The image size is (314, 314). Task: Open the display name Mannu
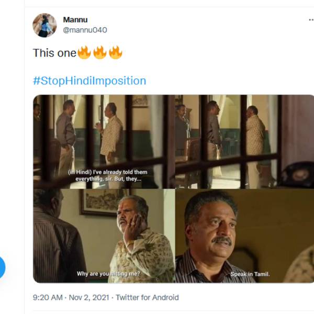tap(75, 20)
